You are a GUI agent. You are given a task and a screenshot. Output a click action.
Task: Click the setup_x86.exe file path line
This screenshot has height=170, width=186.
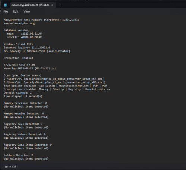pyautogui.click(x=54, y=82)
